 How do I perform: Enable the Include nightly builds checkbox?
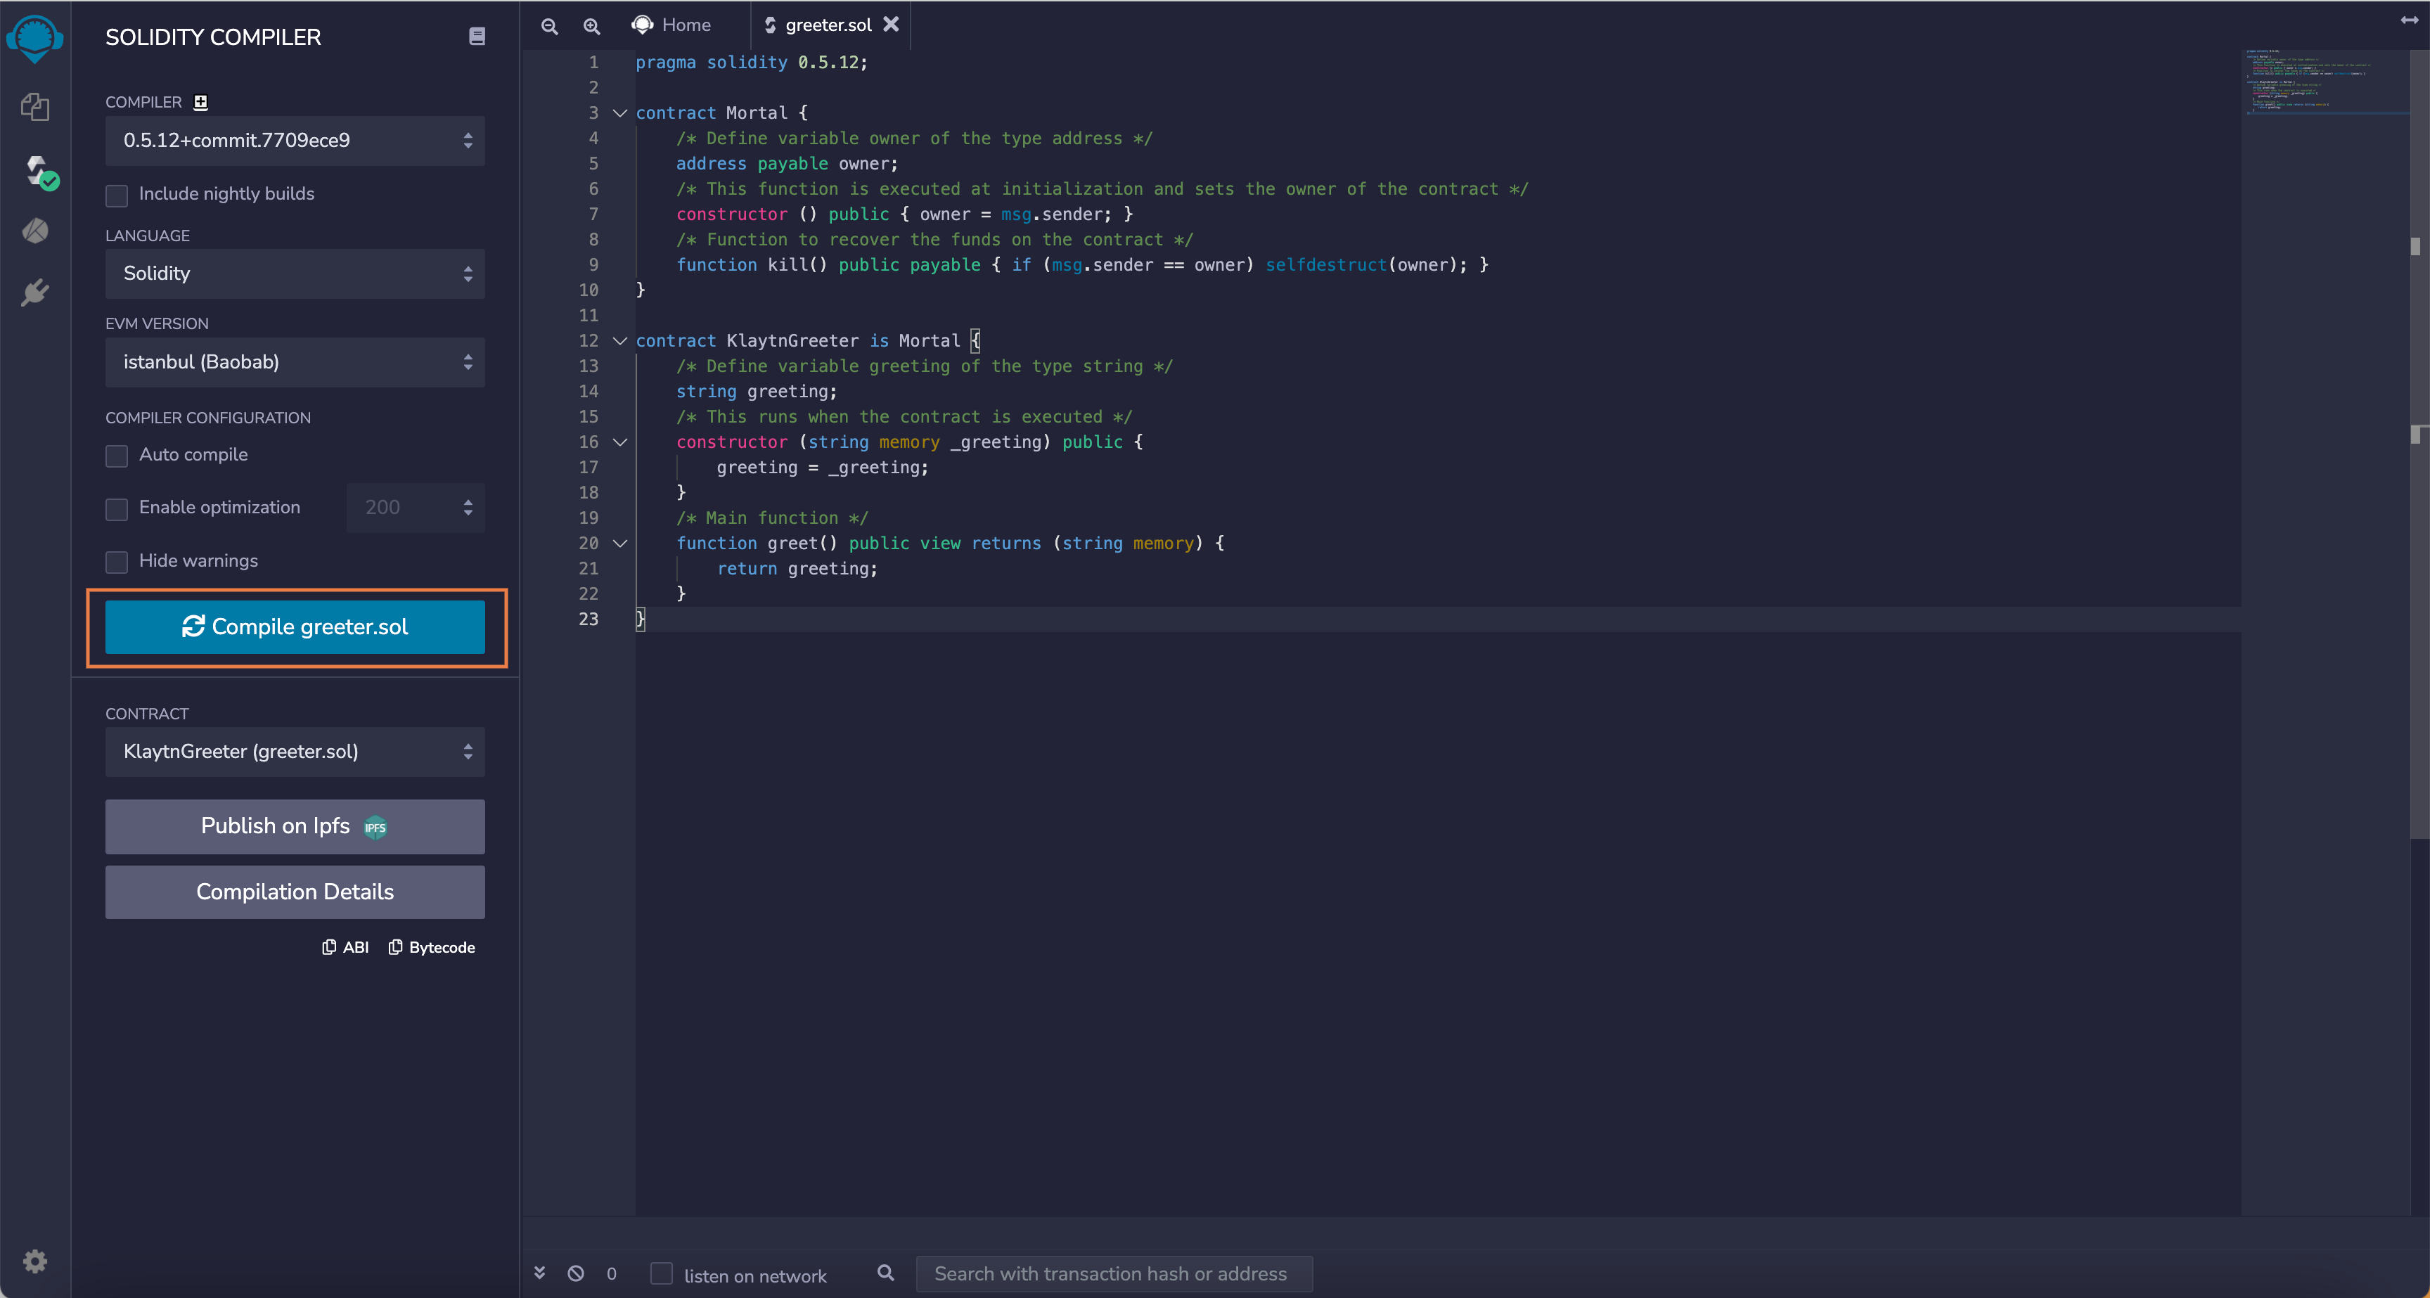click(x=117, y=195)
